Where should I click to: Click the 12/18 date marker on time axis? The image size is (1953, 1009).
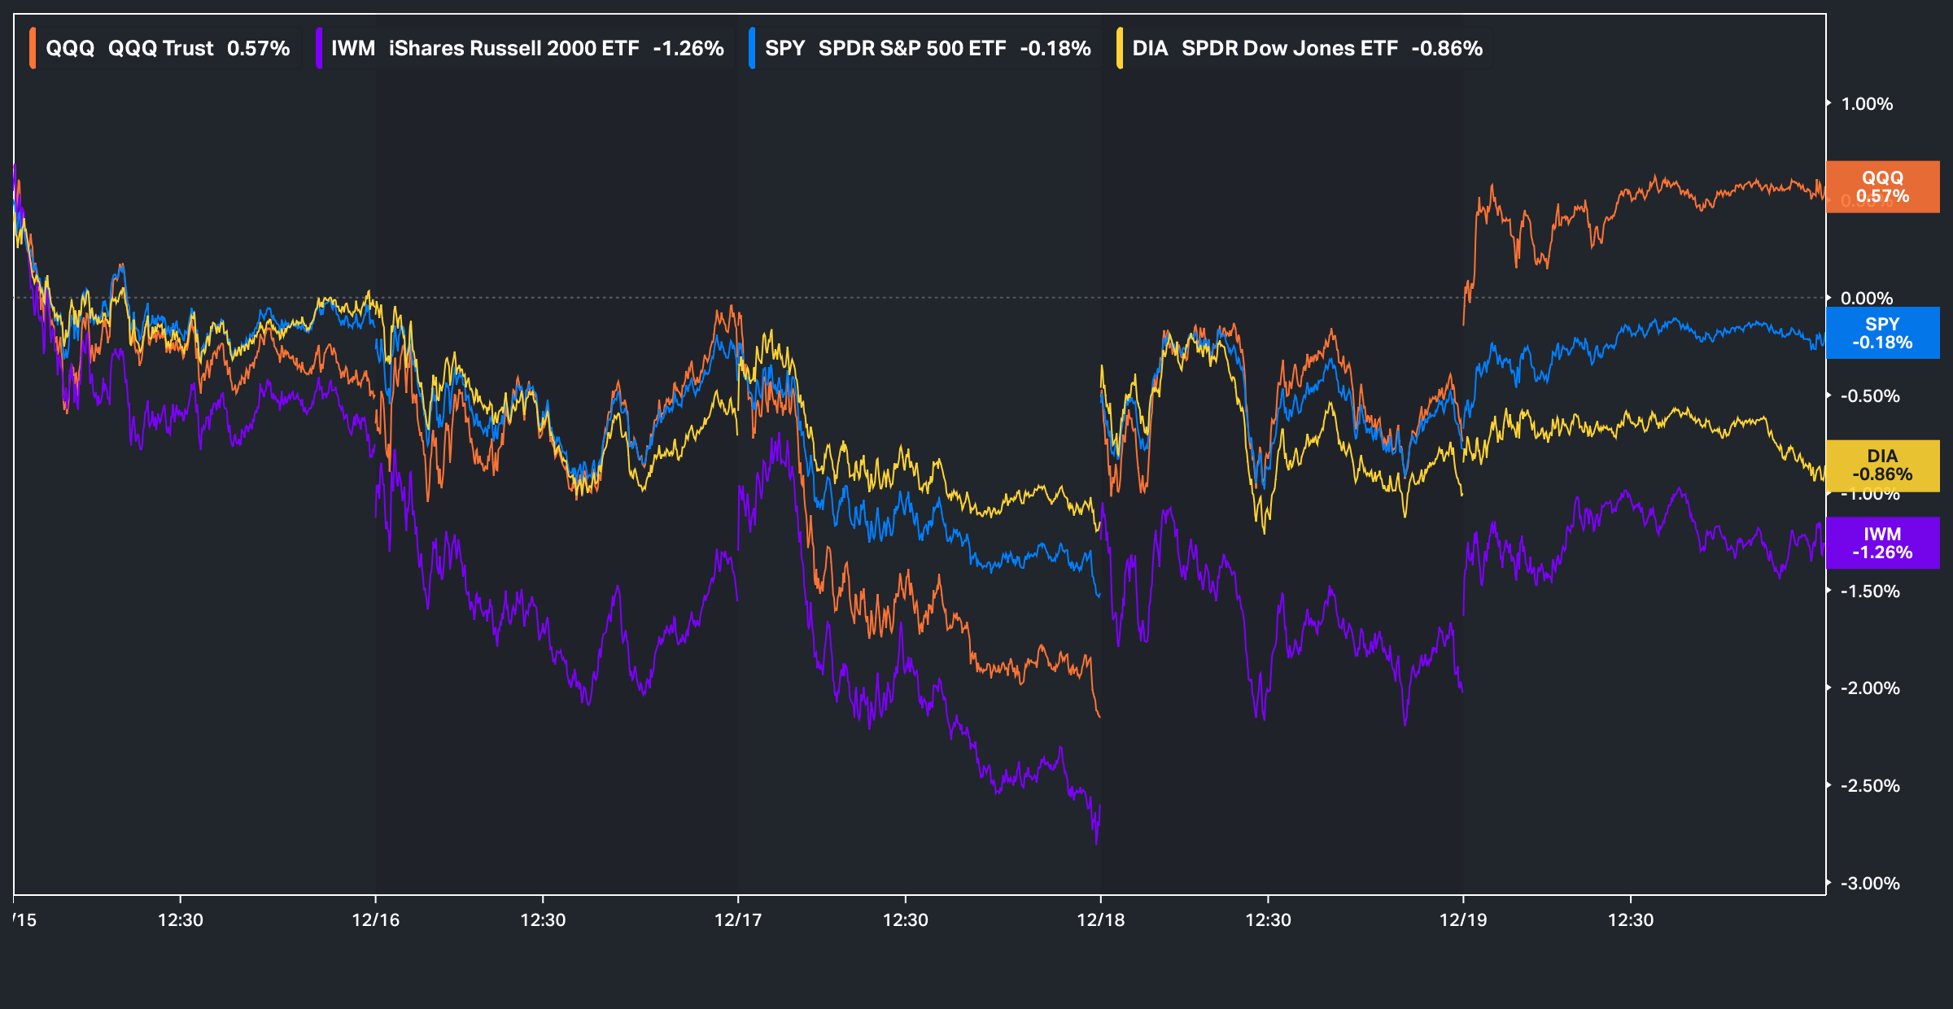1101,920
